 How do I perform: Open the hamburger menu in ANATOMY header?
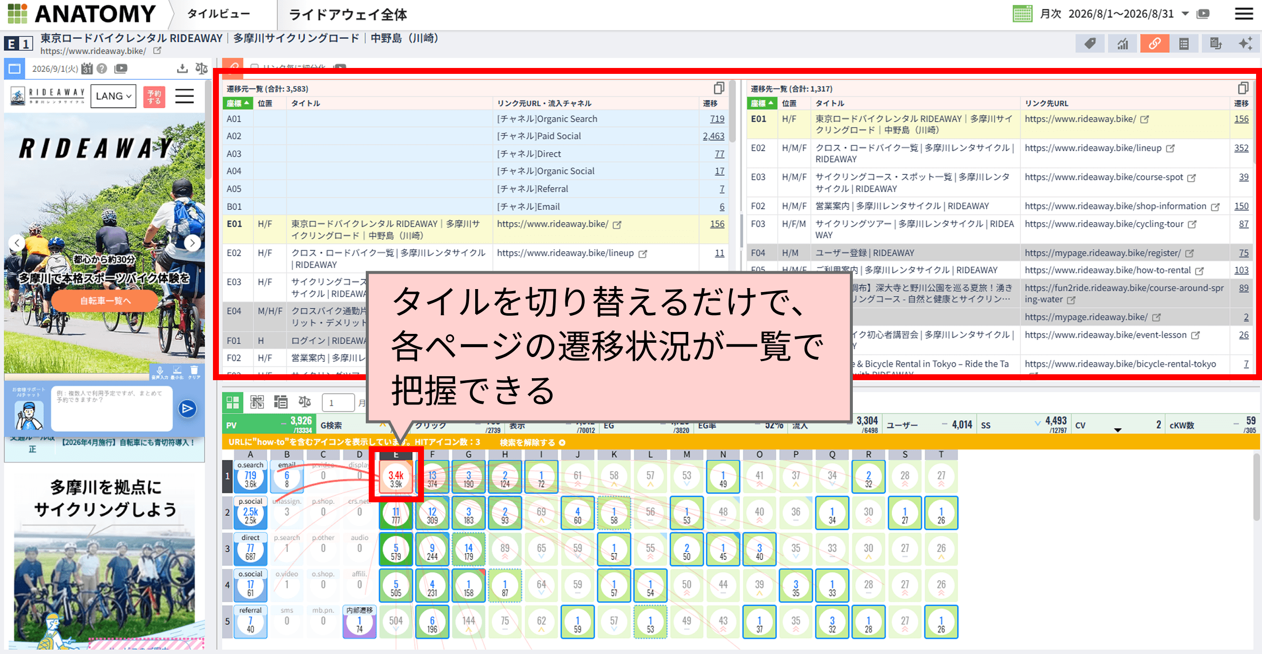coord(1244,14)
